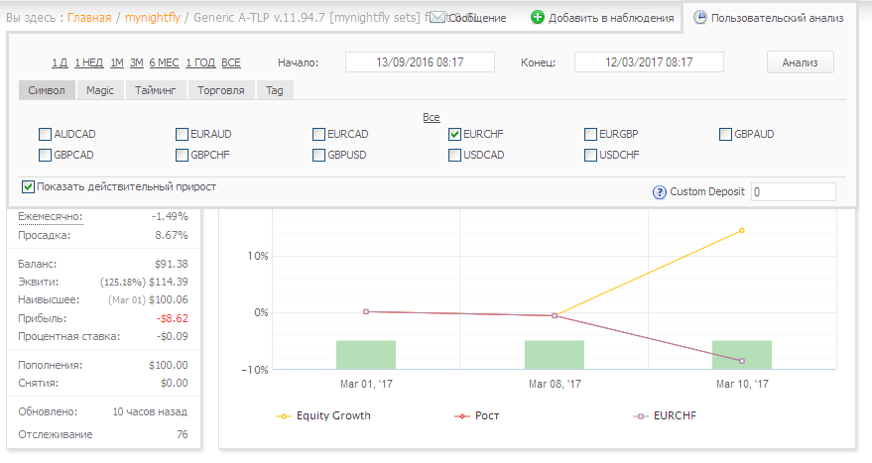
Task: Select the ВСЕ period link
Action: [231, 62]
